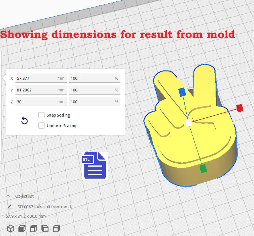
Task: Enable the Uniform Scaling checkbox
Action: [42, 125]
